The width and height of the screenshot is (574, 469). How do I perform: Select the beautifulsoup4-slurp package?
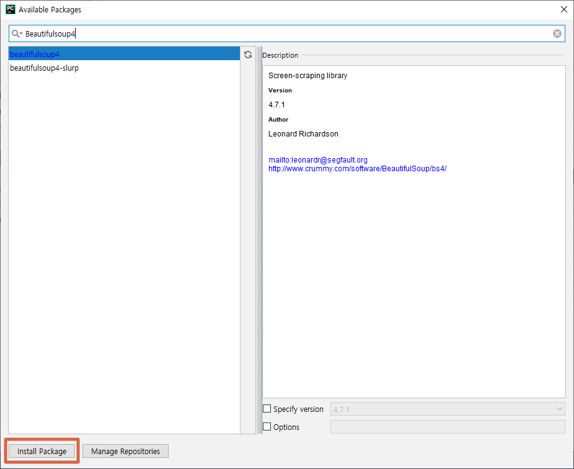tap(124, 68)
